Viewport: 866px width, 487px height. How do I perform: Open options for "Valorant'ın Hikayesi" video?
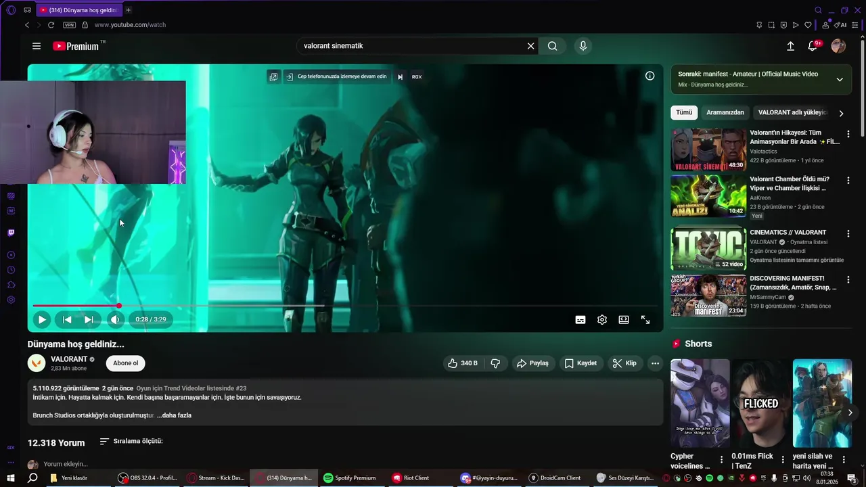click(848, 134)
